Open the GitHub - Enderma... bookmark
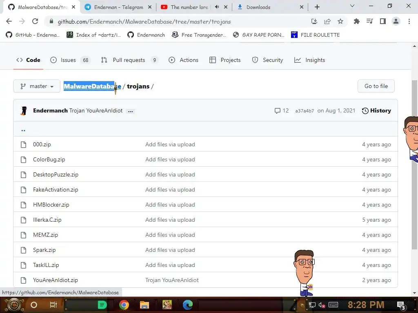Image resolution: width=418 pixels, height=313 pixels. [x=33, y=35]
